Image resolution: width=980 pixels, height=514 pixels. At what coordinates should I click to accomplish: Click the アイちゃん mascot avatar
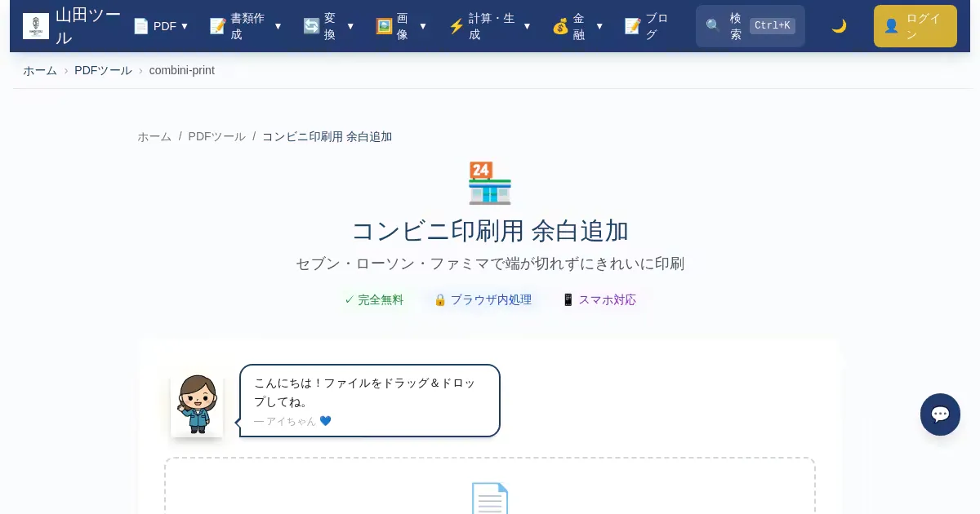(197, 405)
